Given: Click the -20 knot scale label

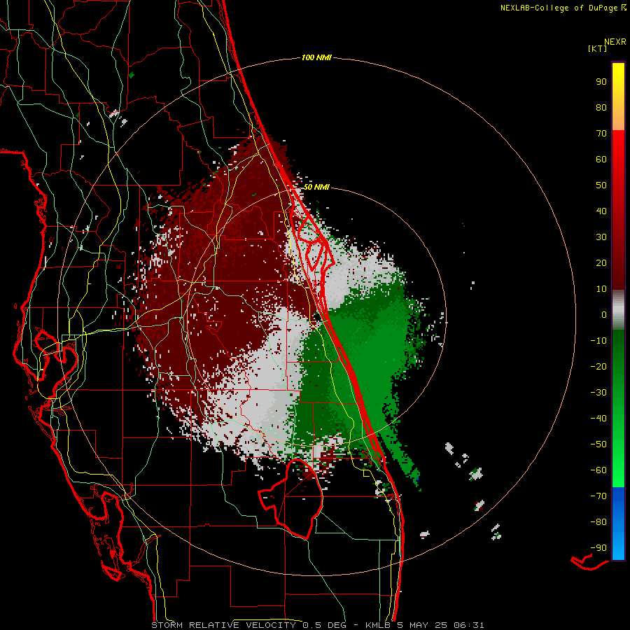Looking at the screenshot, I should point(598,367).
